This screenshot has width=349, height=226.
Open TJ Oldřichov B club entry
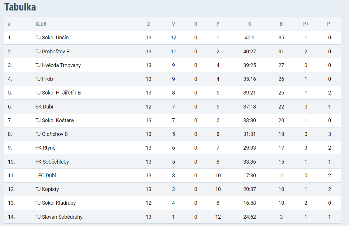(x=52, y=134)
